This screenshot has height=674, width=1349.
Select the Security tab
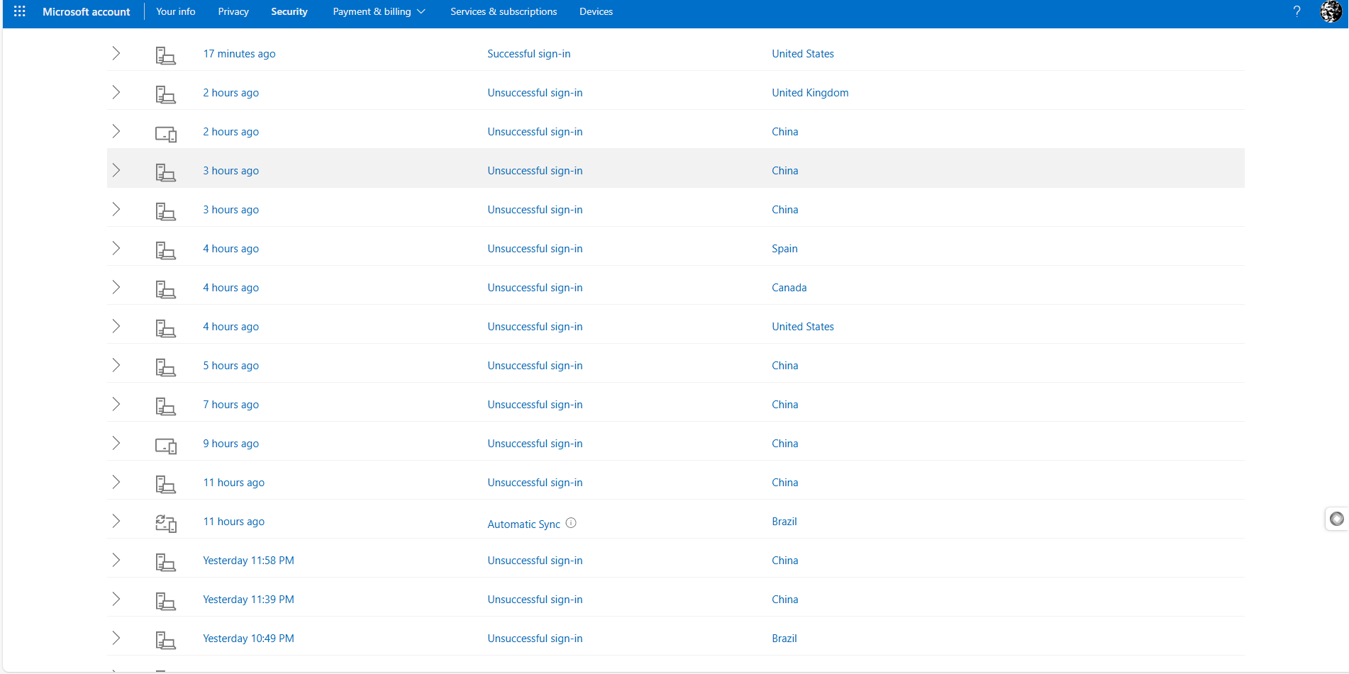289,11
